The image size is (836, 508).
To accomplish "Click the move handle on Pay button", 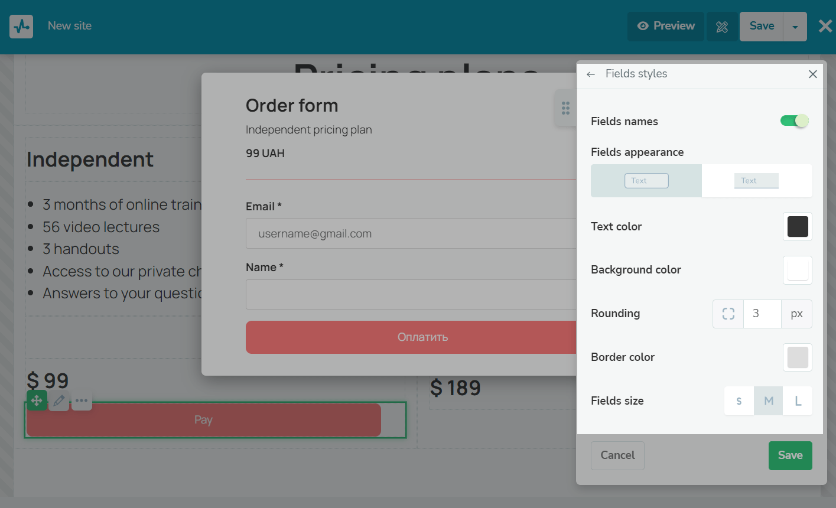I will pos(37,401).
